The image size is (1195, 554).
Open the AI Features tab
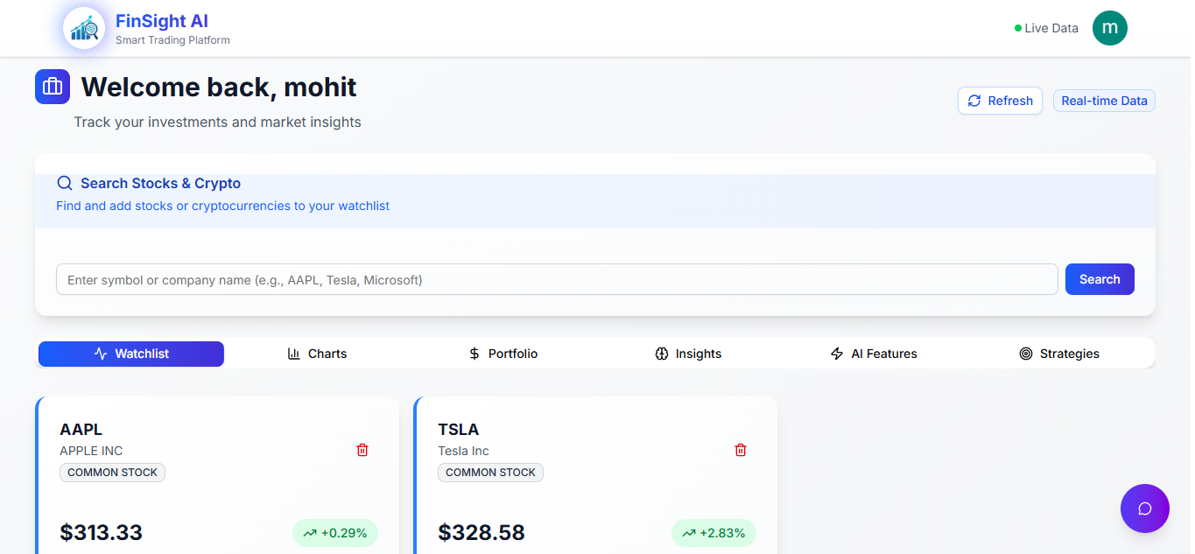pos(874,354)
